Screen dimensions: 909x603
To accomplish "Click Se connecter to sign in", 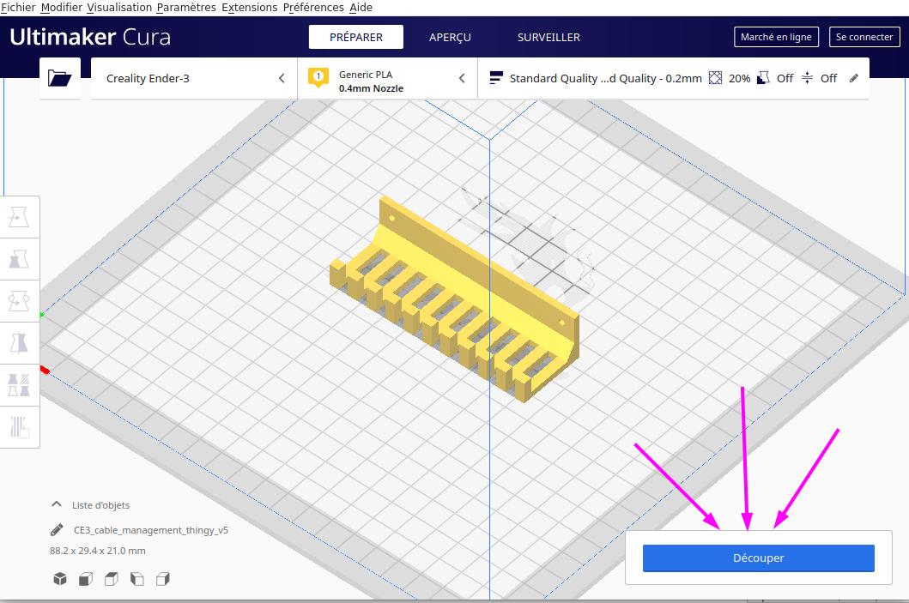I will click(x=864, y=37).
